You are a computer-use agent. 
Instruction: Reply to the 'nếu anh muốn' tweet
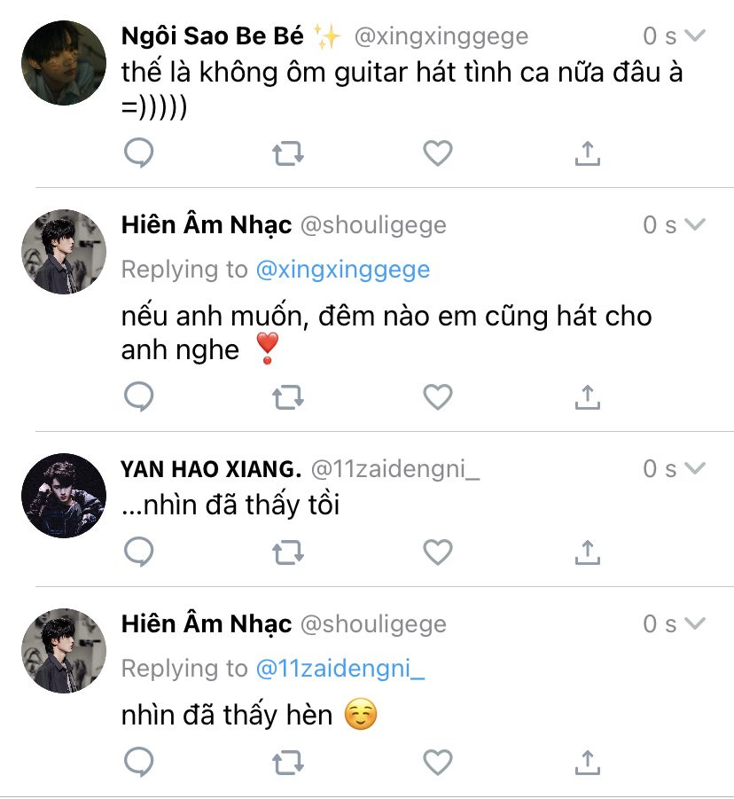tap(138, 397)
